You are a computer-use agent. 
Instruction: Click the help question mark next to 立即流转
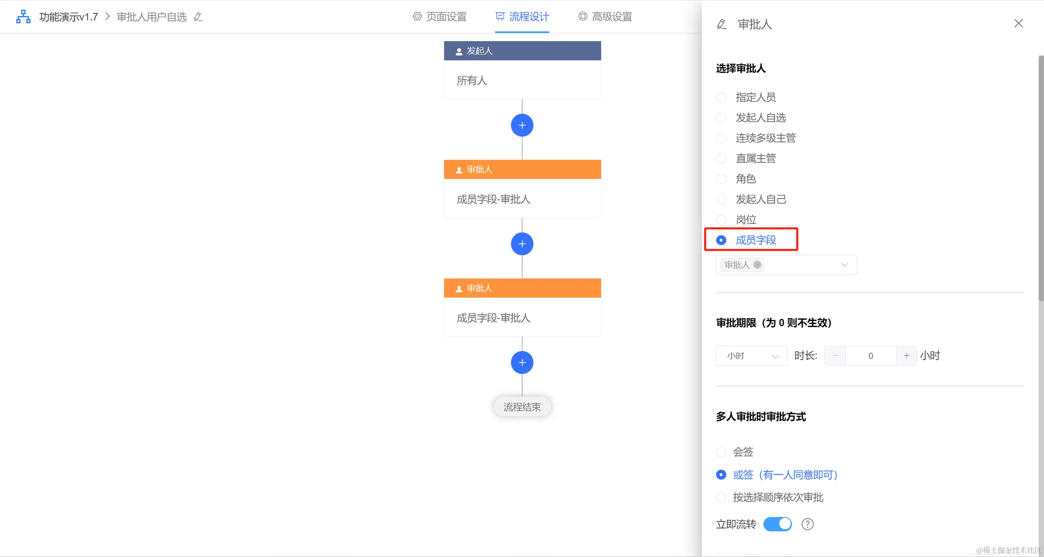click(x=807, y=524)
